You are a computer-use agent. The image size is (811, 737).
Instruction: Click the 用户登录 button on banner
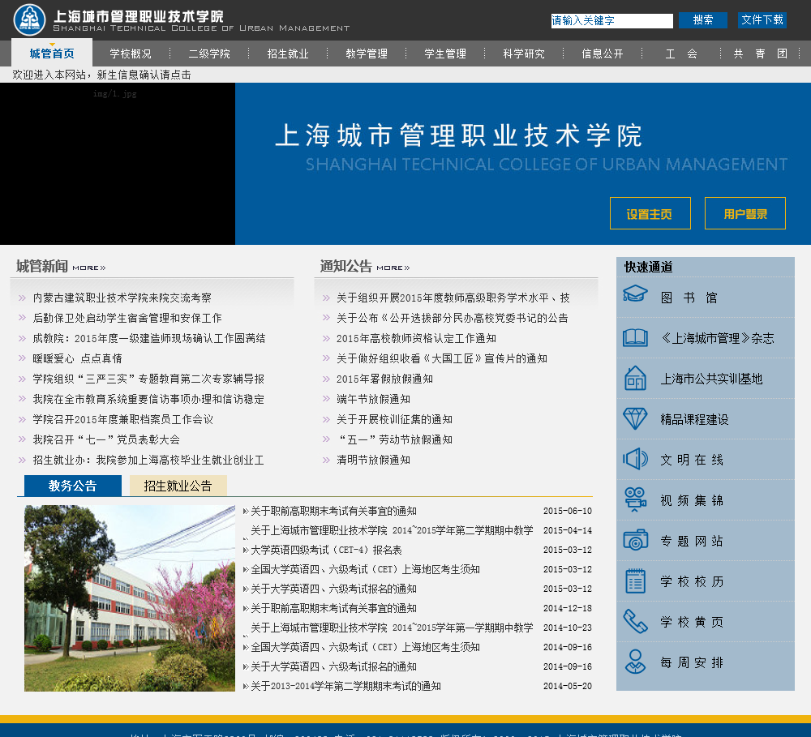[x=744, y=214]
